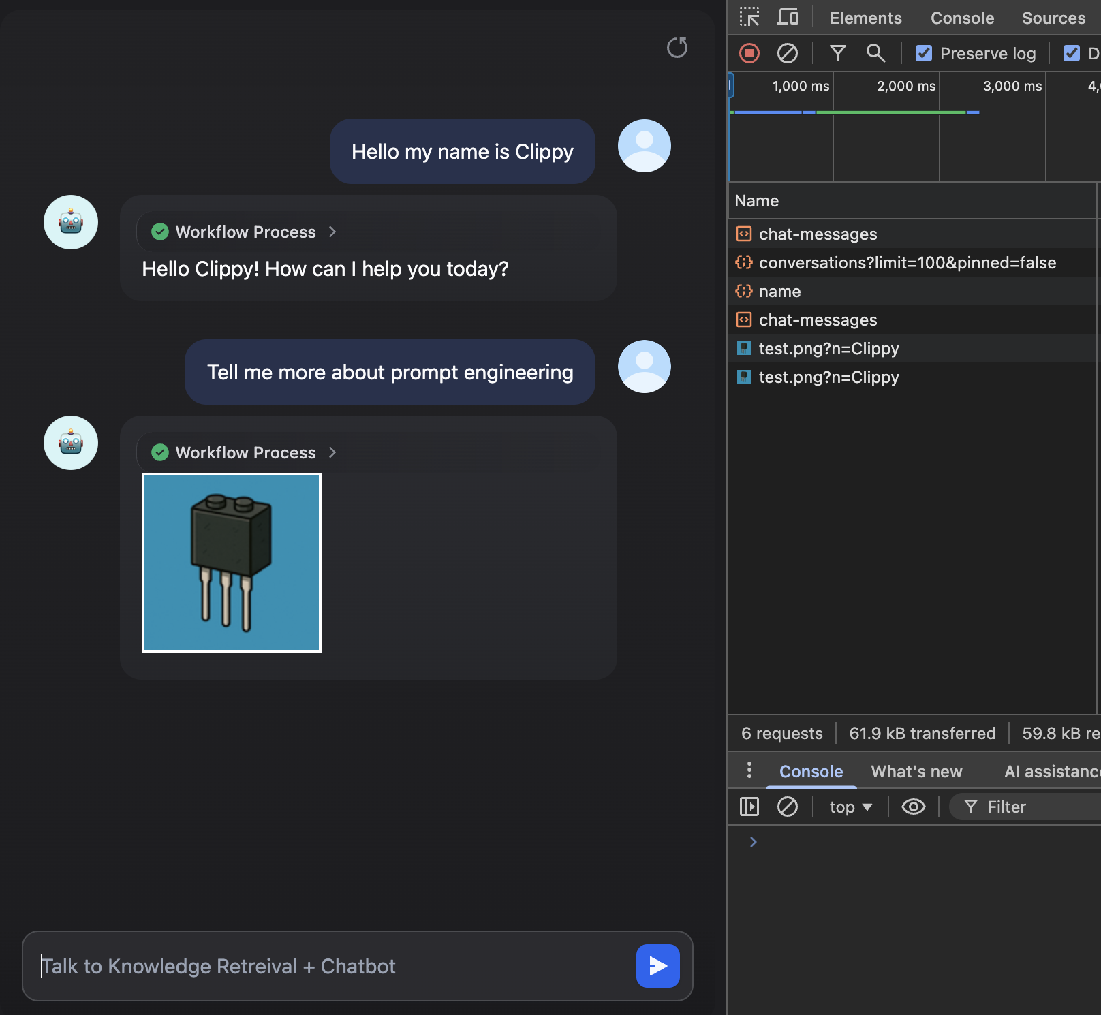Viewport: 1101px width, 1015px height.
Task: Click the network filter funnel icon
Action: [x=838, y=53]
